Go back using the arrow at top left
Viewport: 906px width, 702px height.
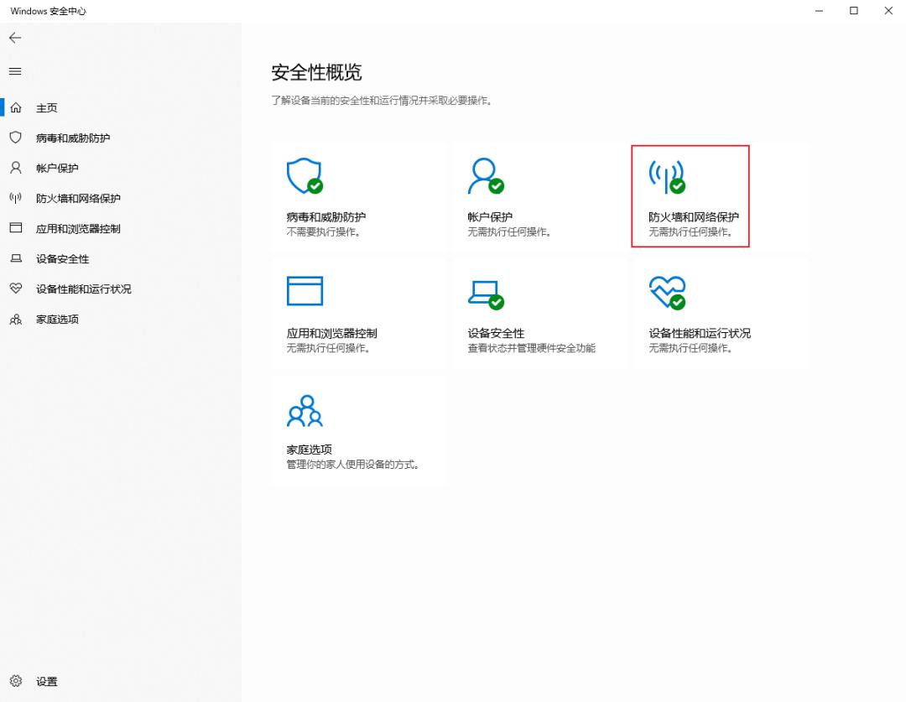coord(14,38)
